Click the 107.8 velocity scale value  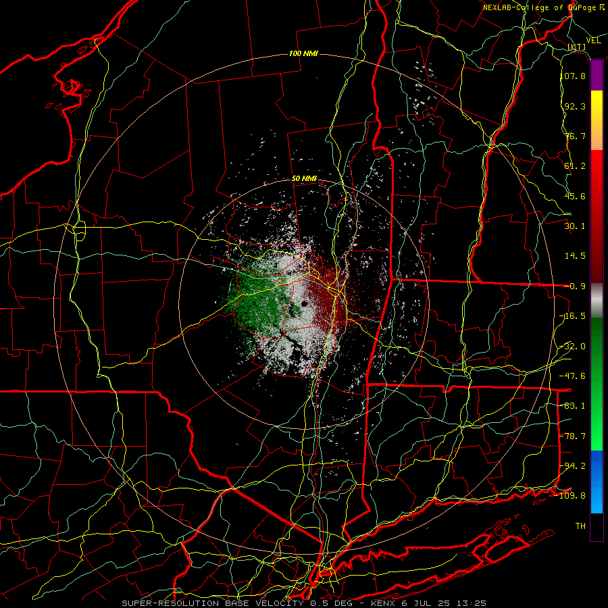pyautogui.click(x=573, y=76)
